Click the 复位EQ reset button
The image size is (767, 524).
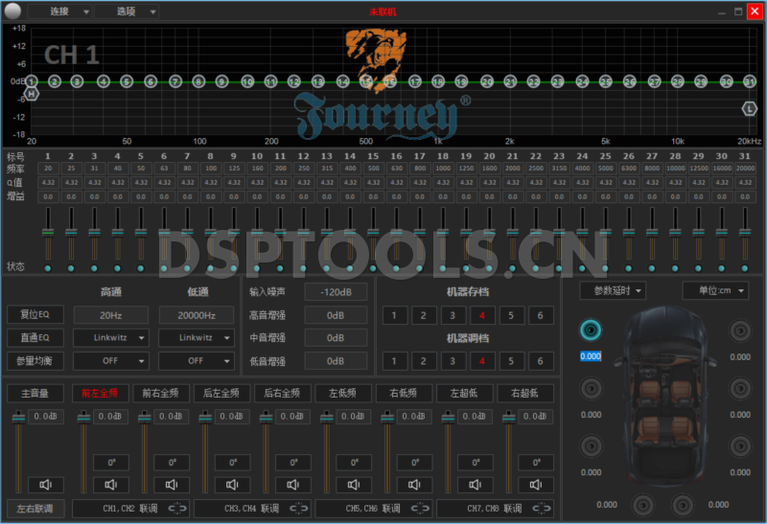coord(35,314)
